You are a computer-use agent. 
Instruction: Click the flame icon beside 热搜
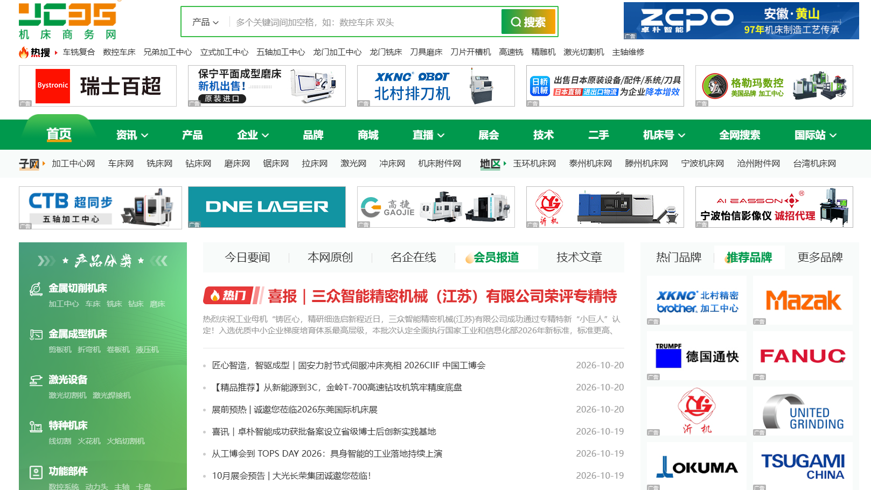click(x=24, y=52)
